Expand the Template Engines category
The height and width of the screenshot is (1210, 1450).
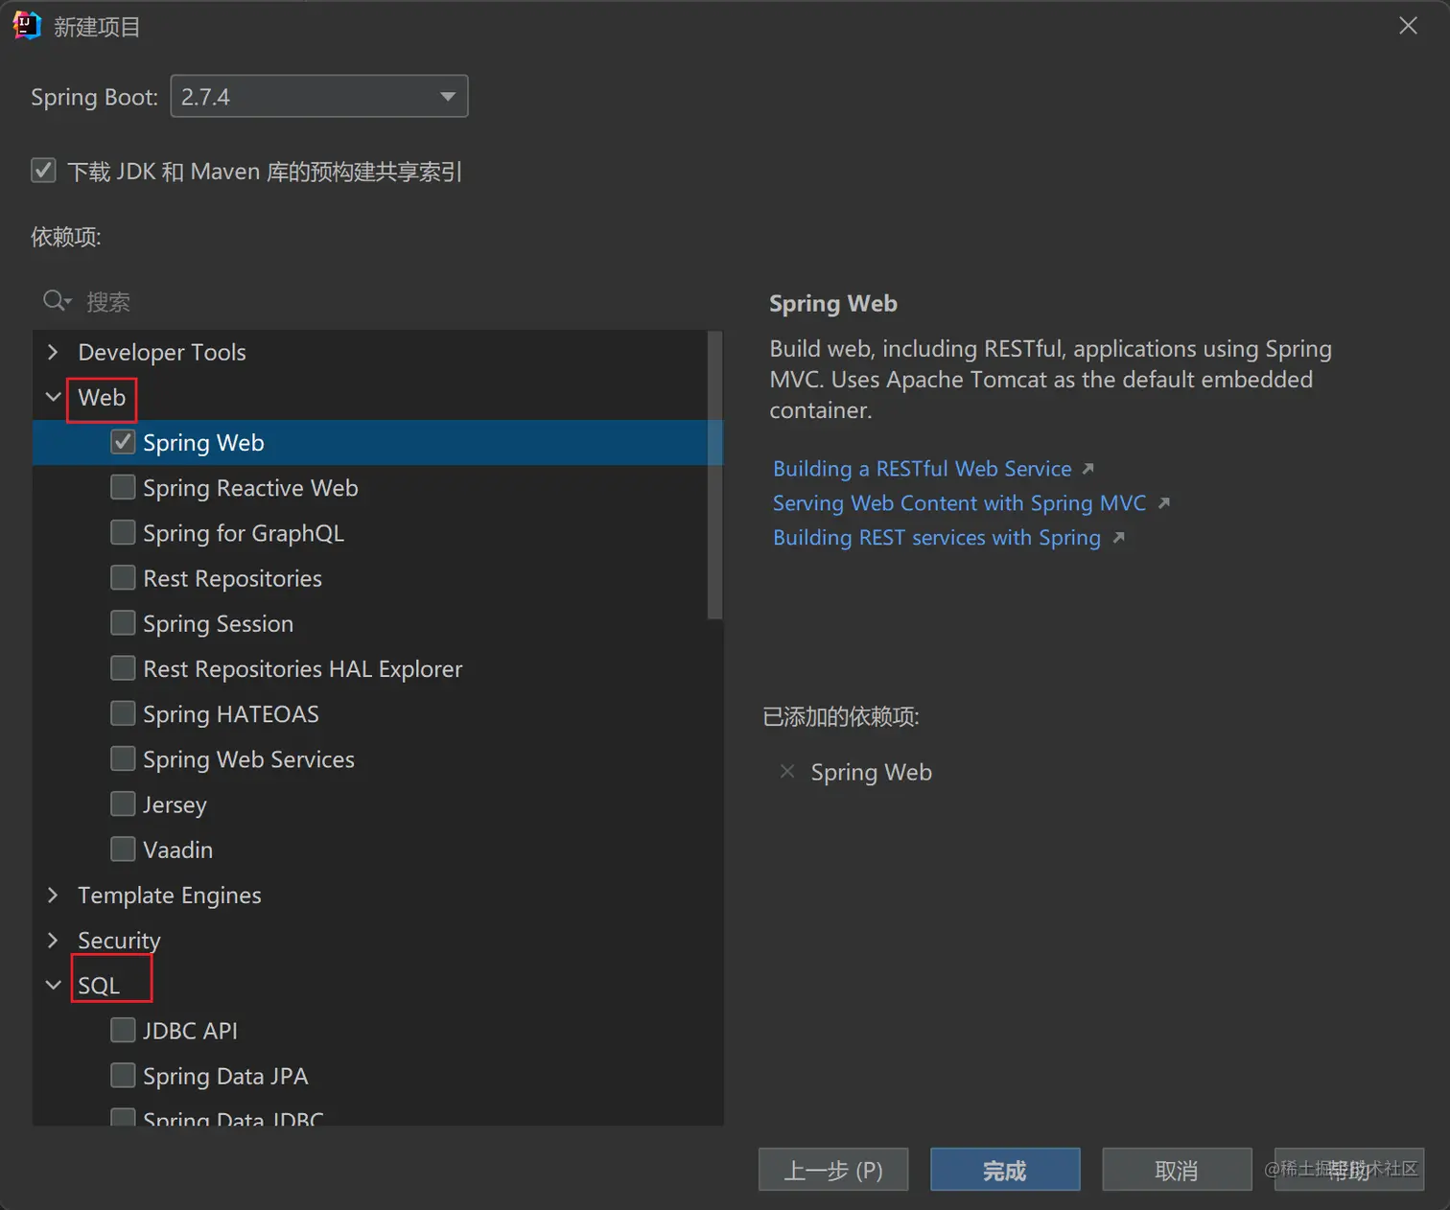pyautogui.click(x=53, y=895)
